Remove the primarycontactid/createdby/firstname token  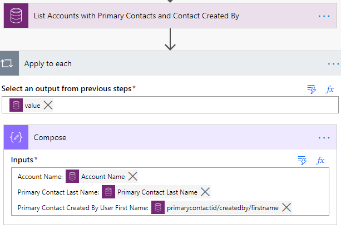click(x=286, y=207)
